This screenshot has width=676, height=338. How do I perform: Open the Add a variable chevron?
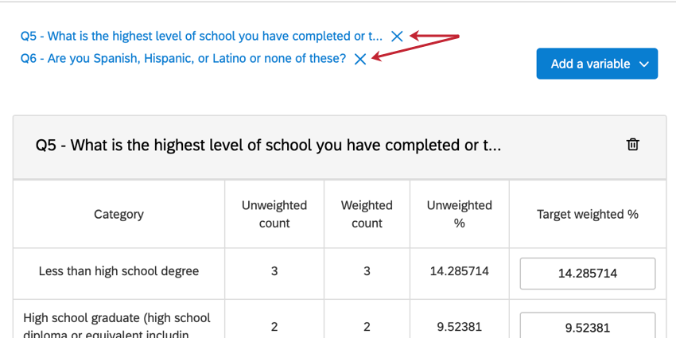(644, 64)
